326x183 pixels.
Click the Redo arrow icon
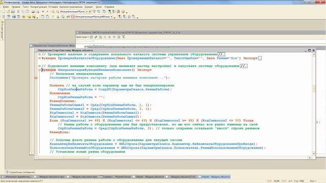point(47,12)
